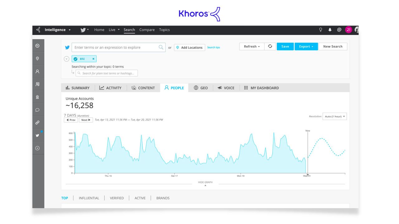The height and width of the screenshot is (224, 399).
Task: Open the Live menu dropdown
Action: [x=114, y=30]
